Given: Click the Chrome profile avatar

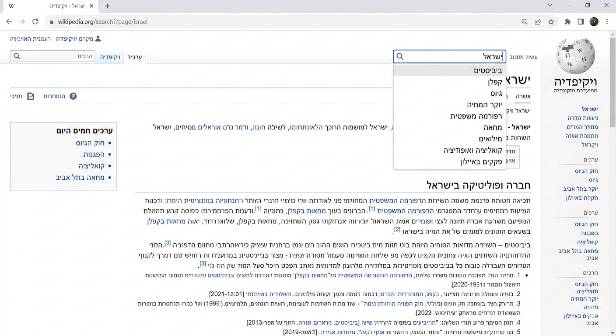Looking at the screenshot, I should [594, 22].
